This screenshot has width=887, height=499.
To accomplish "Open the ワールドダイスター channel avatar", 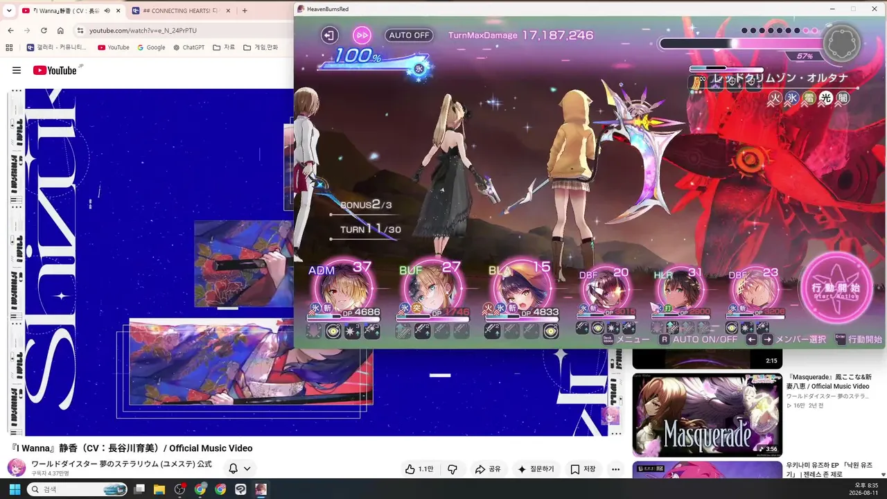I will click(x=16, y=467).
